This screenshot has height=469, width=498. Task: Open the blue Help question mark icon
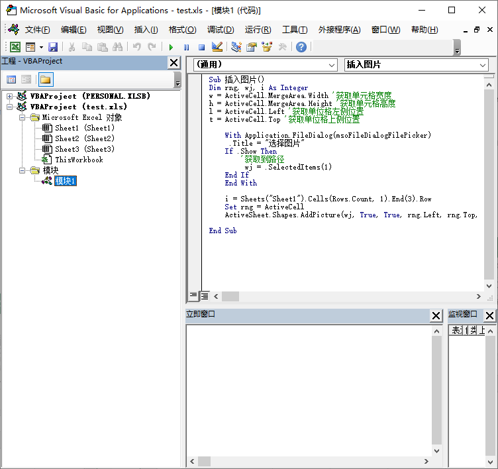tap(301, 47)
